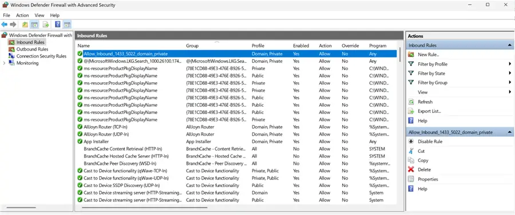Click the Up one level folder icon
The image size is (515, 215).
25,24
